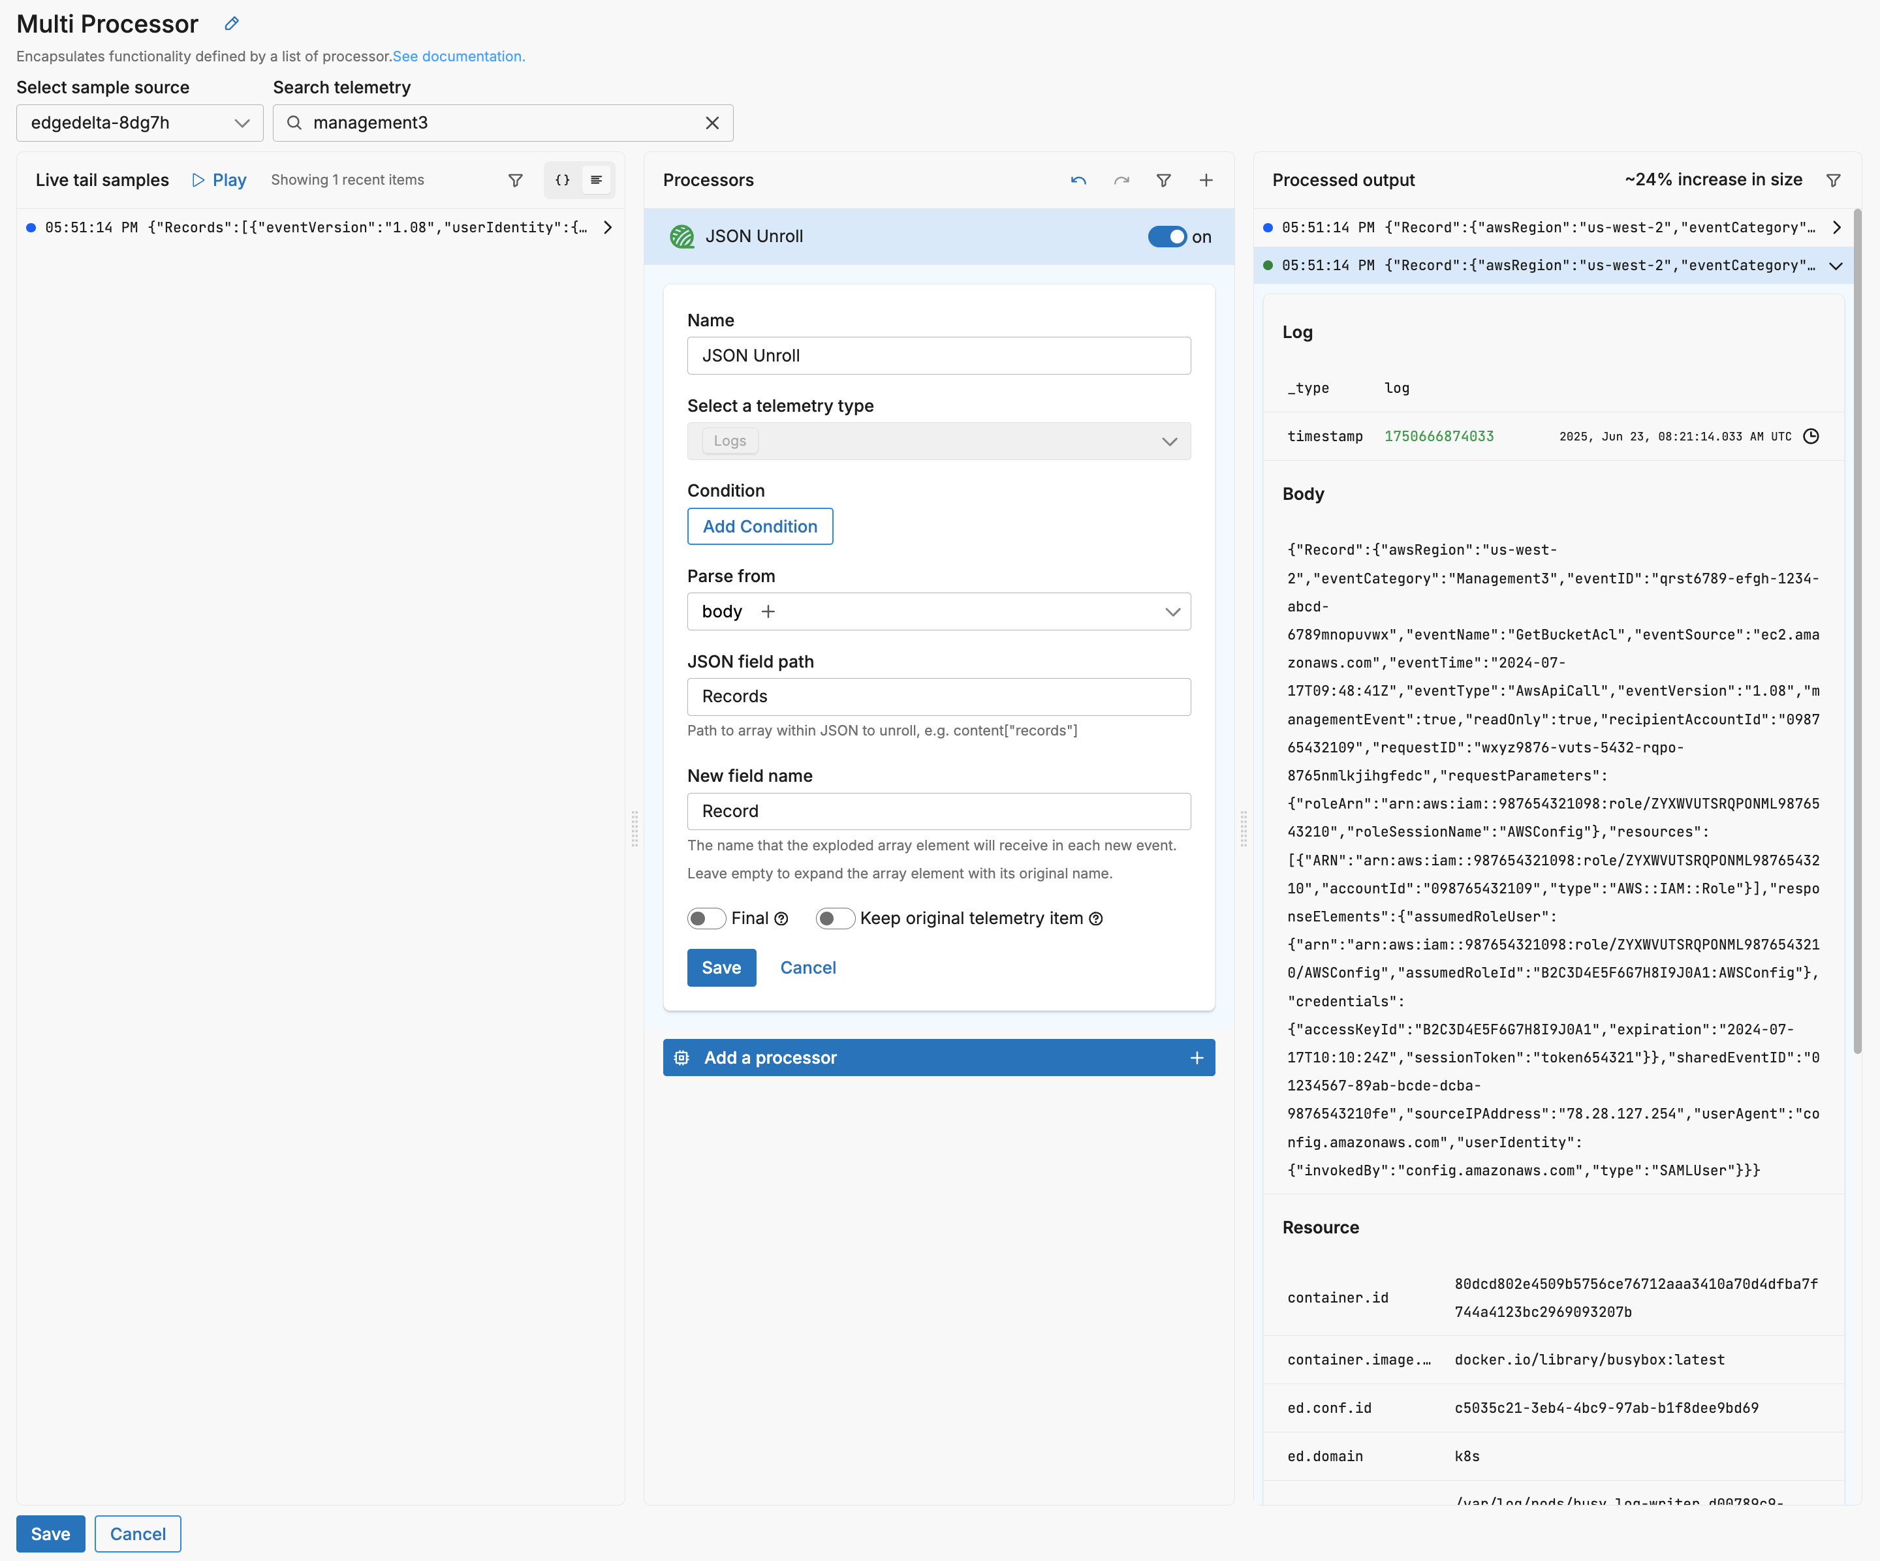
Task: Click splitter handle between processors and output
Action: 1244,829
